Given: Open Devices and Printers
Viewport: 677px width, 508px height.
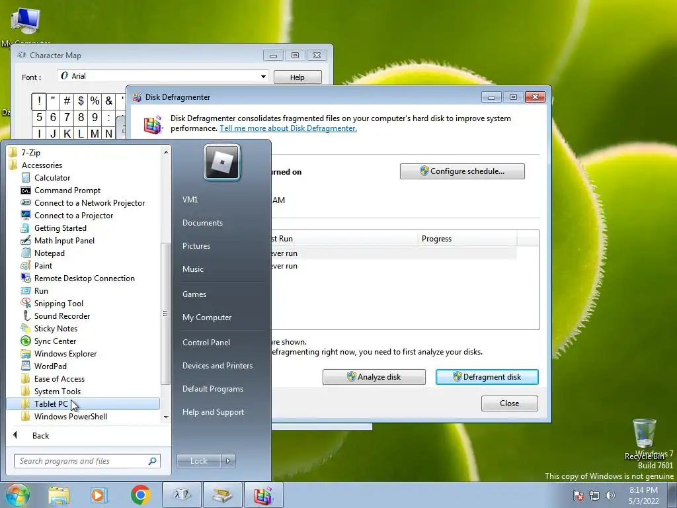Looking at the screenshot, I should pos(217,365).
